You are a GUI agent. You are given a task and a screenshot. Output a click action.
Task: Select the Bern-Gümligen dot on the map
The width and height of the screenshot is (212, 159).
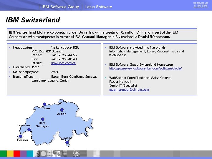pos(43,119)
